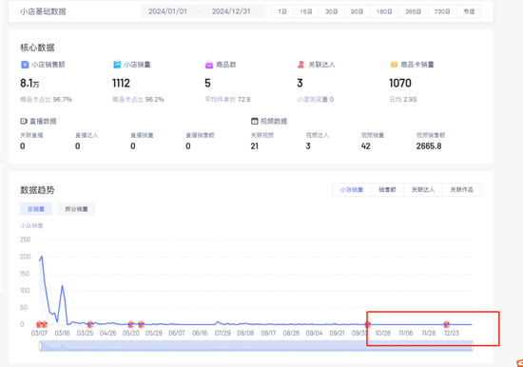Click red marker above the 09/30 label
The width and height of the screenshot is (523, 367).
(x=368, y=324)
